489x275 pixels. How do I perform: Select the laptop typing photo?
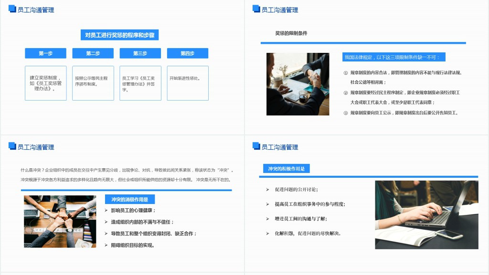[426, 214]
